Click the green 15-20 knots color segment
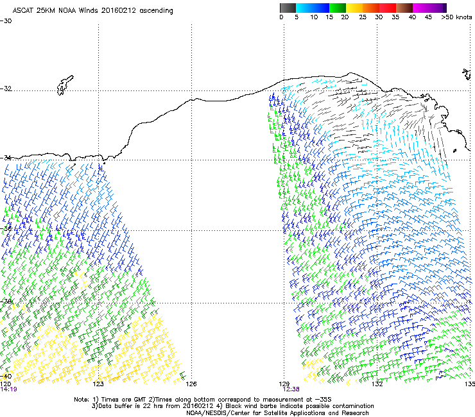This screenshot has width=475, height=417. (x=338, y=8)
